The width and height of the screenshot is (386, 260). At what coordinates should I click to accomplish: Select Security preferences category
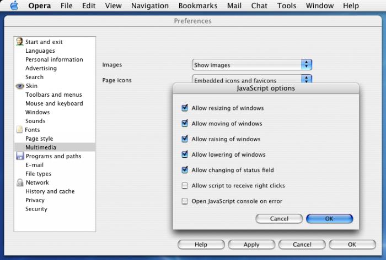point(36,209)
